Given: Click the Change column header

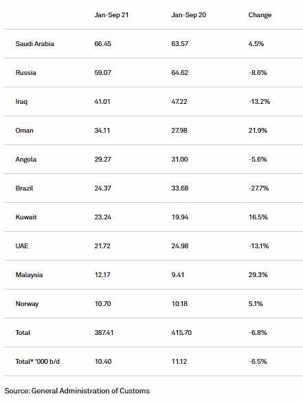Looking at the screenshot, I should 260,15.
